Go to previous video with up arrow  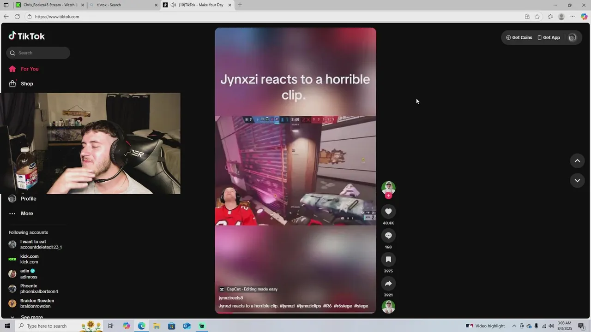point(577,160)
